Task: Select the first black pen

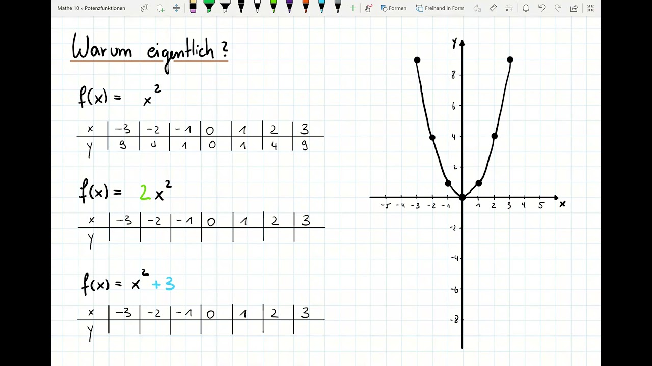Action: (241, 7)
